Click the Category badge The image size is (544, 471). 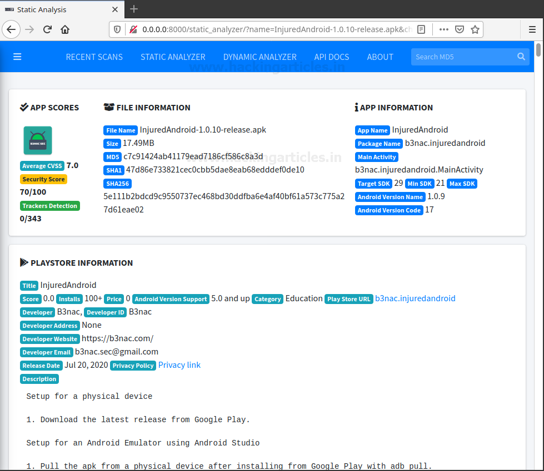(267, 299)
